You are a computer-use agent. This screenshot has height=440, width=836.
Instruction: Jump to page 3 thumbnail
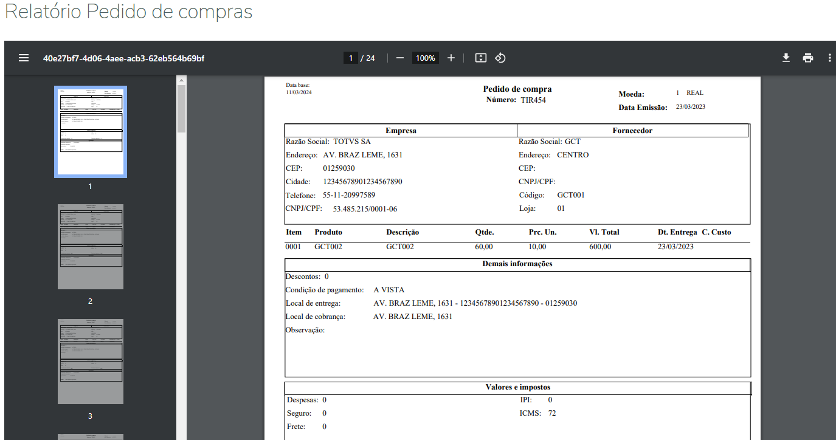click(x=91, y=362)
